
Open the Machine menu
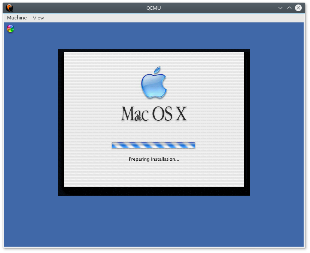tap(17, 18)
